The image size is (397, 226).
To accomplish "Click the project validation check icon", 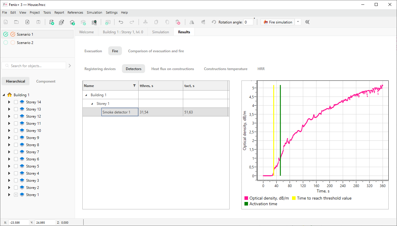I will pos(307,22).
